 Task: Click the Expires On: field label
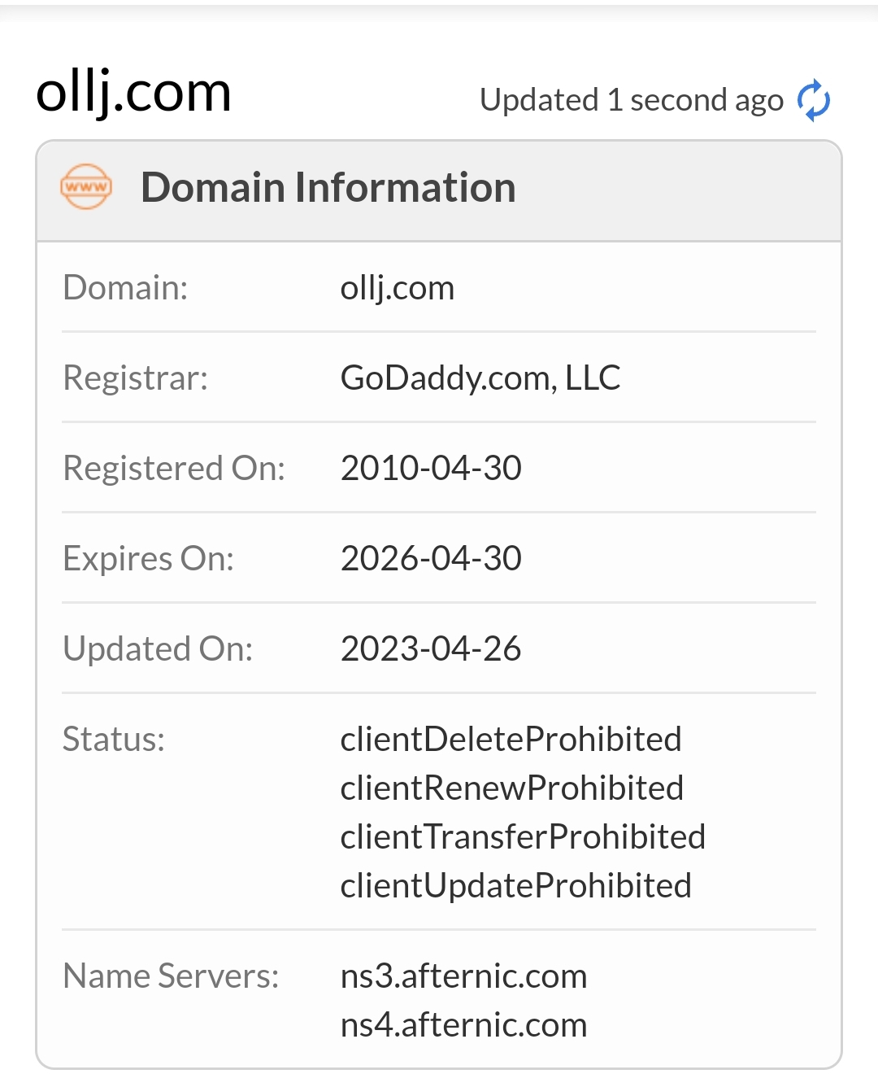coord(149,559)
